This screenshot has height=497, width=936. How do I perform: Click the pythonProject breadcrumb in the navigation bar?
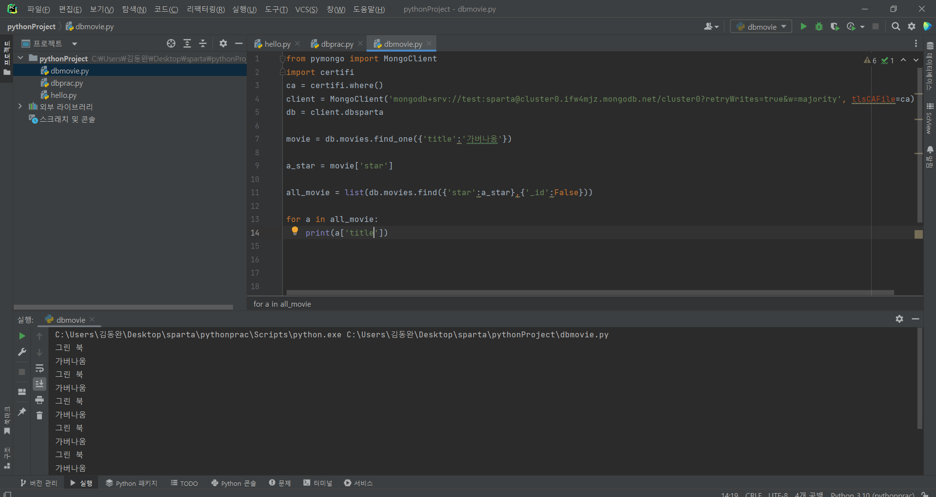point(31,26)
